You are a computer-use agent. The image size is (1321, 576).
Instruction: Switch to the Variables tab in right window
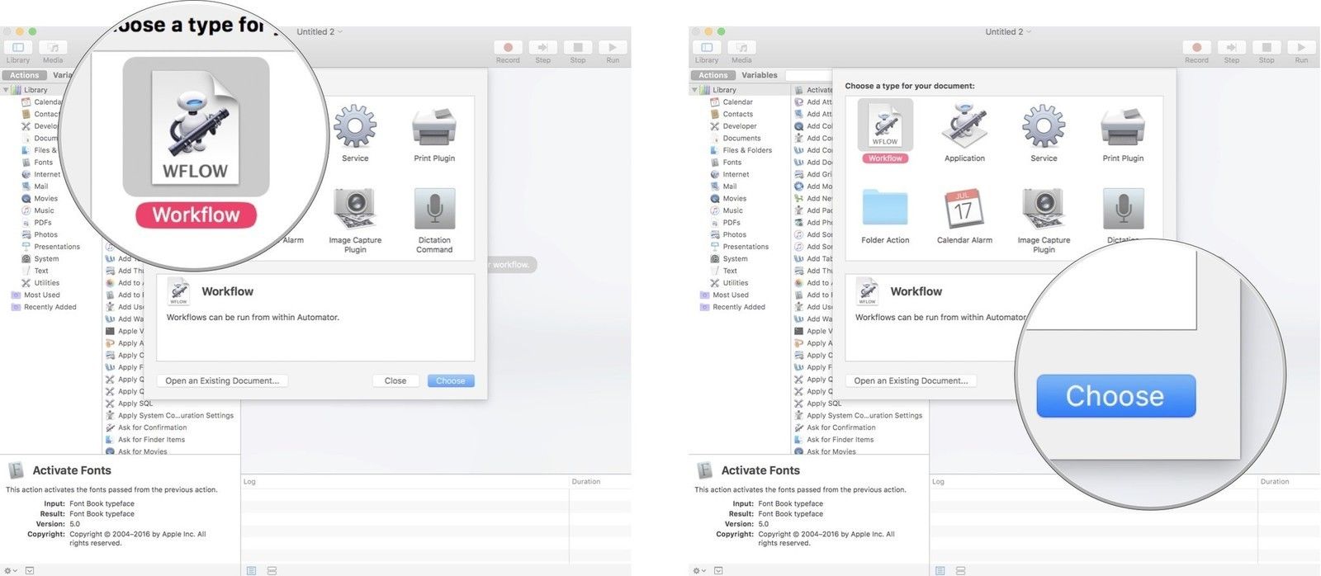(759, 75)
